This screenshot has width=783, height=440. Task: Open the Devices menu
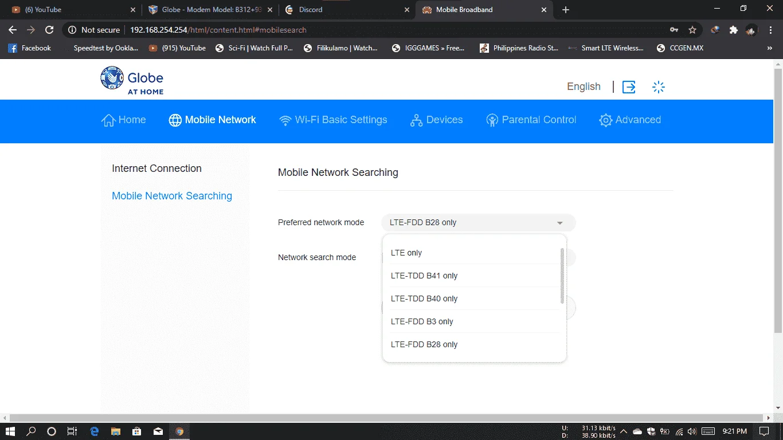[x=437, y=120]
